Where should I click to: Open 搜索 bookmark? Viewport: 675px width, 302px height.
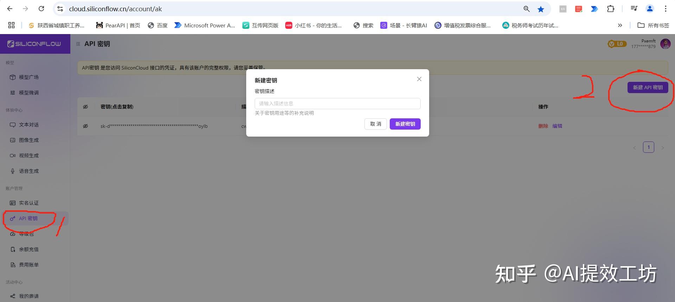coord(363,25)
